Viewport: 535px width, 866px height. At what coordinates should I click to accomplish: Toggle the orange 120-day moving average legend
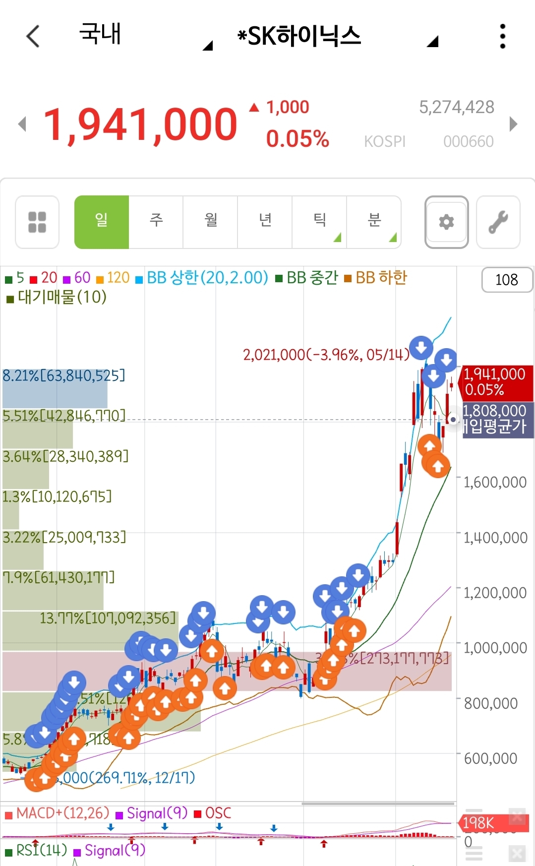(113, 278)
